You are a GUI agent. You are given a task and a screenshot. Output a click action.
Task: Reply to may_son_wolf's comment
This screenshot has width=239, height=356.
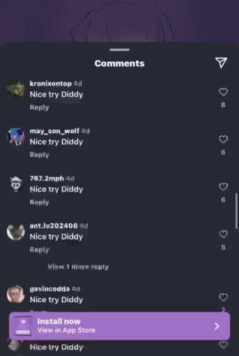(x=39, y=155)
